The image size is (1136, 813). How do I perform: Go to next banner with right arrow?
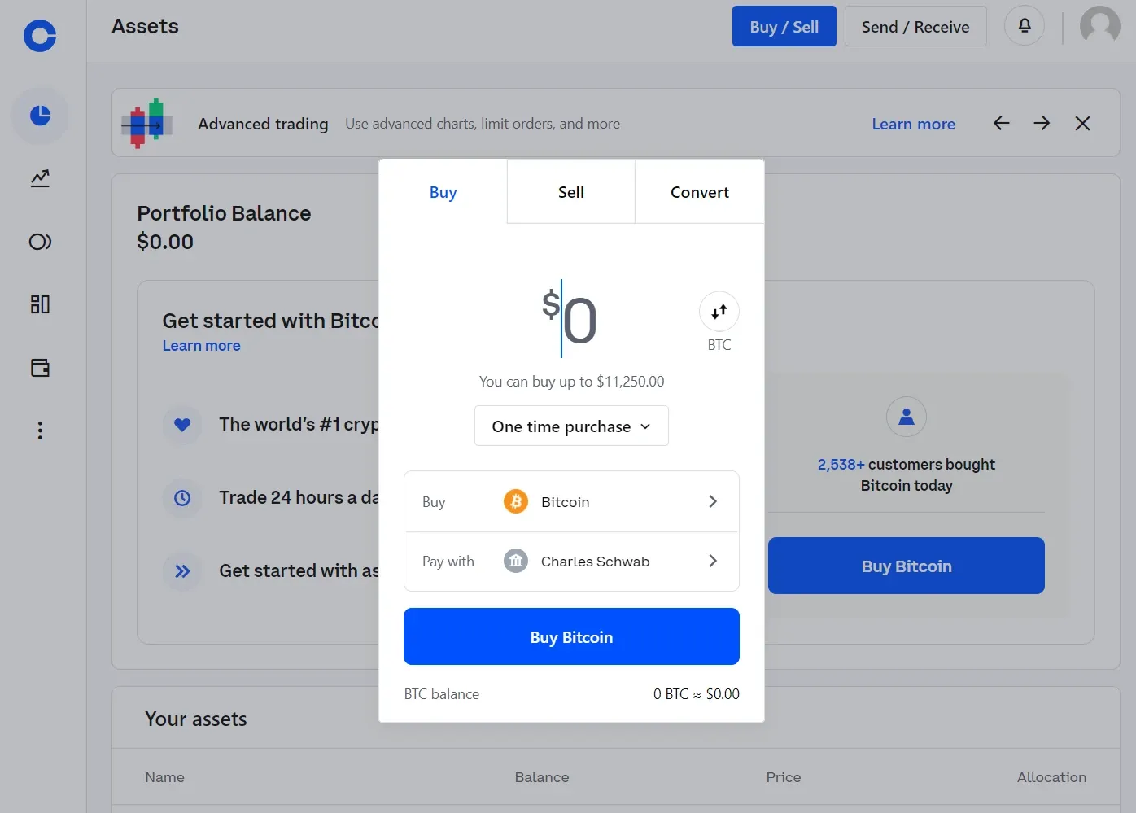[x=1042, y=123]
